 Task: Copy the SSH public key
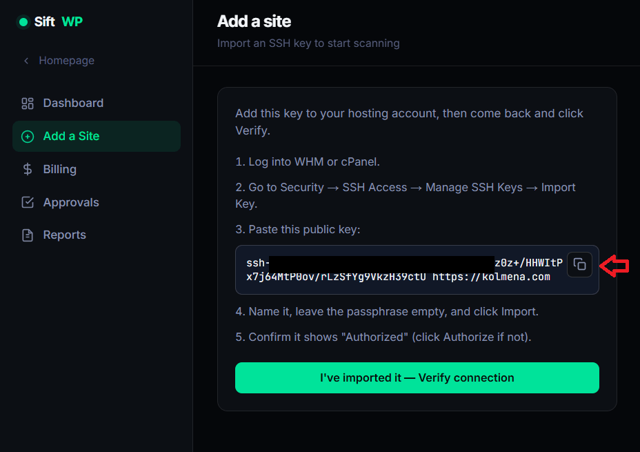click(579, 264)
